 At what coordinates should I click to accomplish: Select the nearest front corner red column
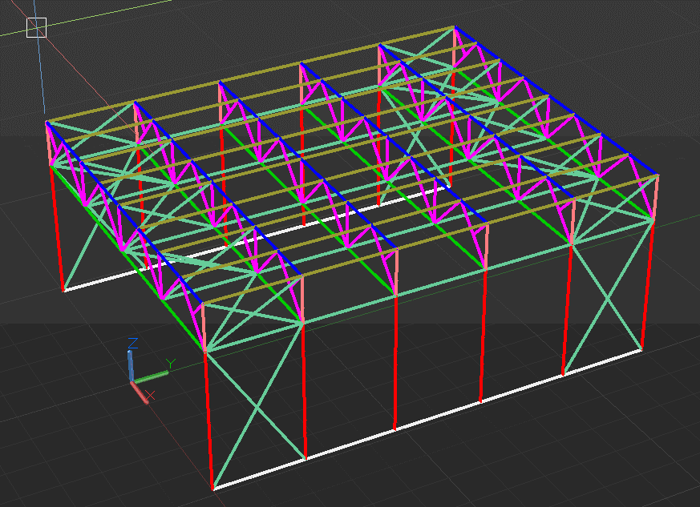[209, 420]
